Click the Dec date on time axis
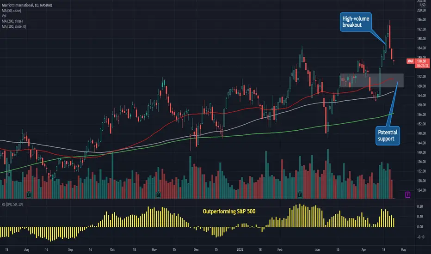Image resolution: width=431 pixels, height=254 pixels. pos(196,249)
